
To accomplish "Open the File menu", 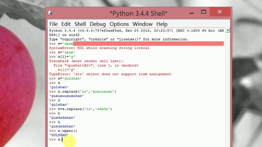I will coord(54,24).
